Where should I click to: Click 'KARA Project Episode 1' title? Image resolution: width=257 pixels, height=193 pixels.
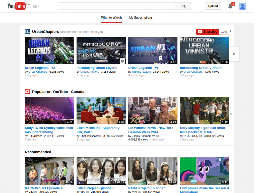pos(147,188)
